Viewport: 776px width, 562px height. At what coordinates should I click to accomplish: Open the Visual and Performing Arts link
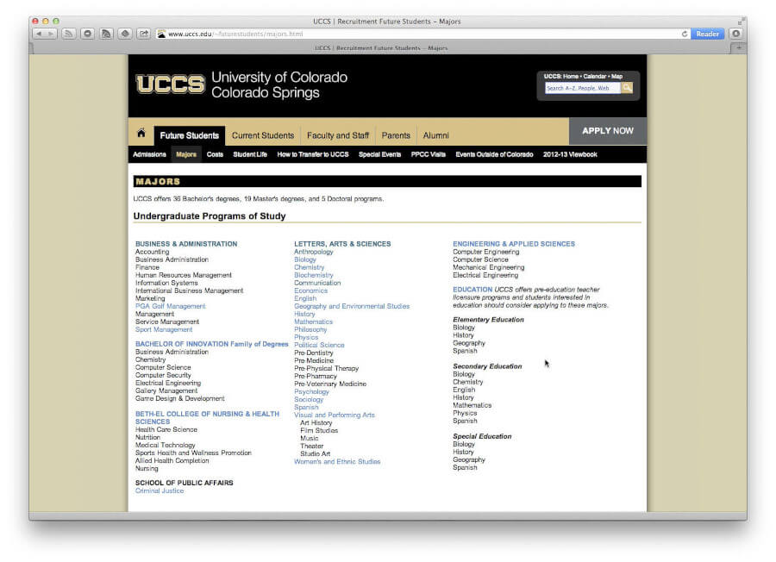coord(334,415)
